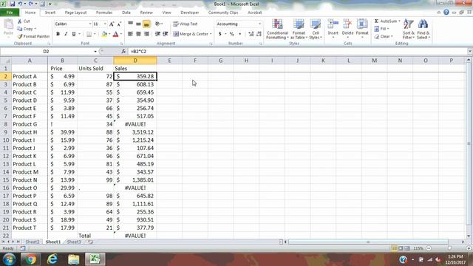Open Find & Select binoculars

(x=423, y=29)
